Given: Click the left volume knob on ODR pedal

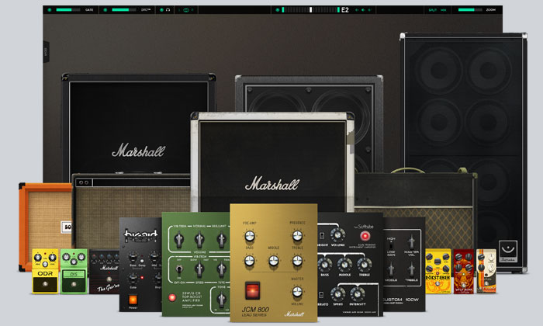Looking at the screenshot, I should coord(37,258).
